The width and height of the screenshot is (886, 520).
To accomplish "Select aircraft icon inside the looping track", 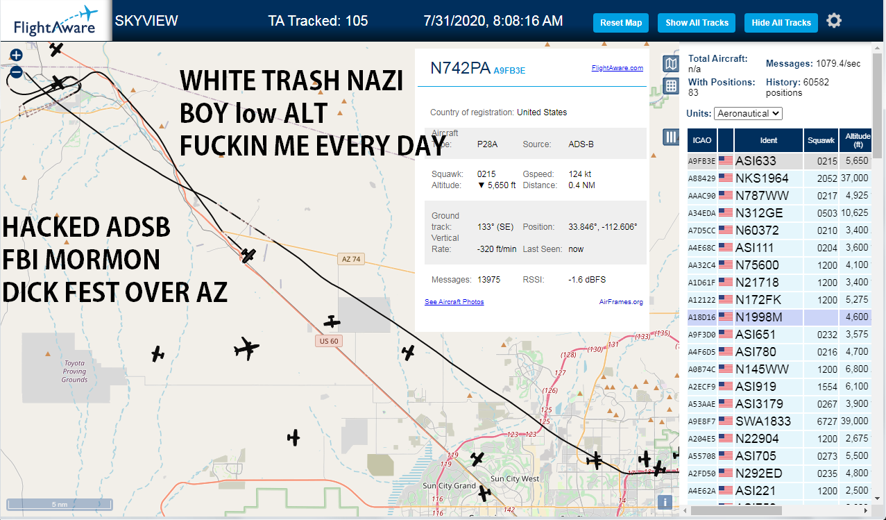I will [x=58, y=83].
